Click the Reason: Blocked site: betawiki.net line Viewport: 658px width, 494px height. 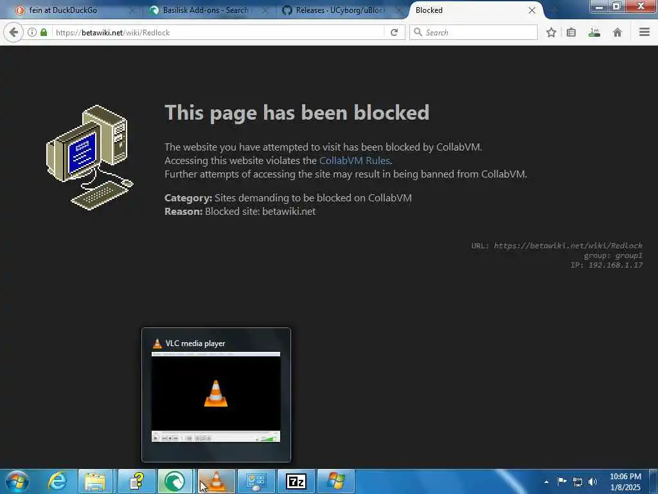(240, 211)
